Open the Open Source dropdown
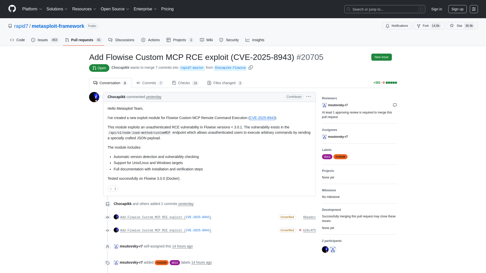 114,9
